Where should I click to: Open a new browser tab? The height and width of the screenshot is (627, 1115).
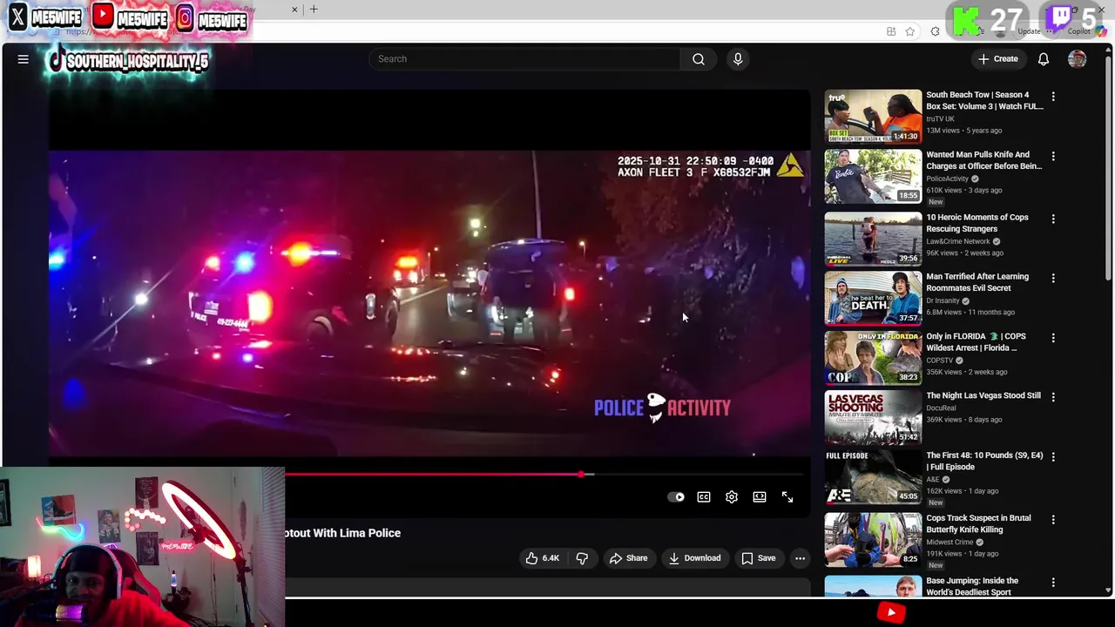pyautogui.click(x=314, y=10)
